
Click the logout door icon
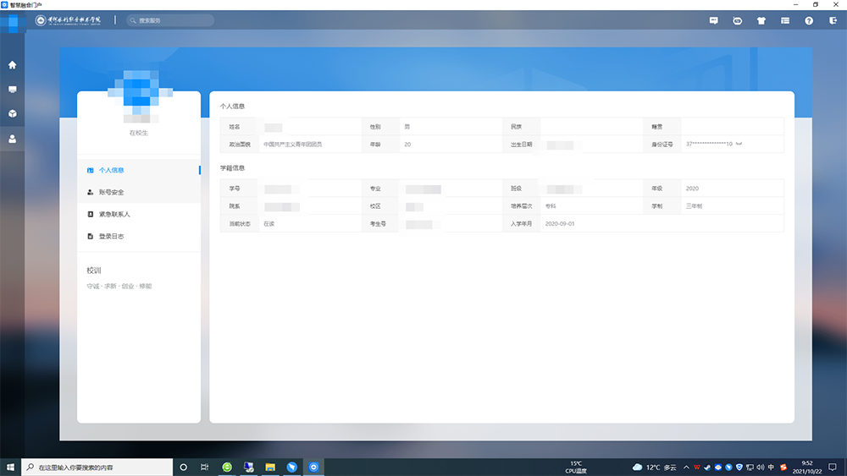pyautogui.click(x=833, y=20)
